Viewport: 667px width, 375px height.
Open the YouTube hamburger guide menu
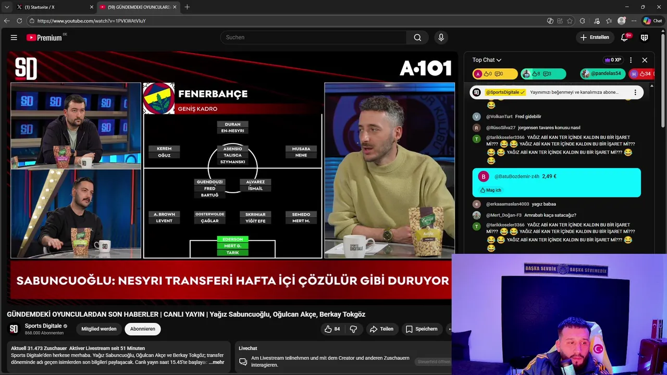click(14, 37)
